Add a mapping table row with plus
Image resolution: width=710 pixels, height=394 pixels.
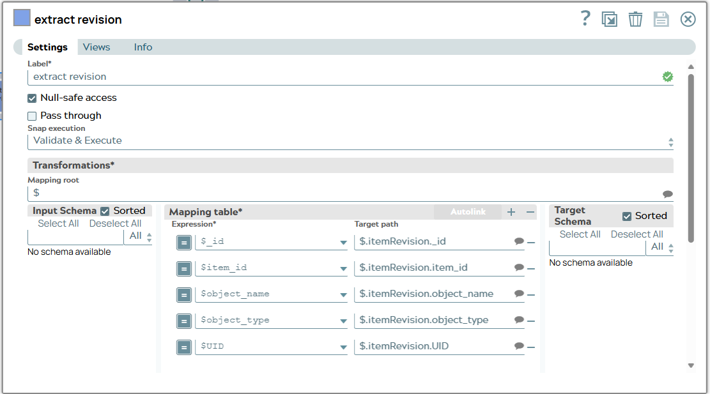(511, 212)
